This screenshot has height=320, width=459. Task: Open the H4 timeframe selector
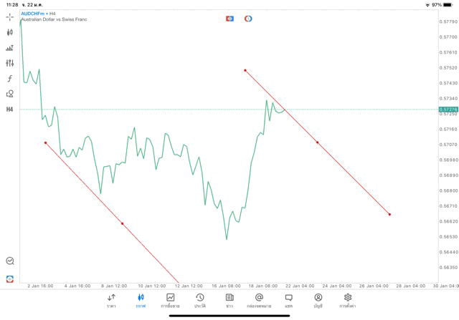click(9, 109)
